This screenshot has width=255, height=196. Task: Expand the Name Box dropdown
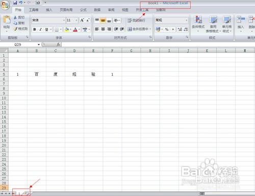pos(39,45)
